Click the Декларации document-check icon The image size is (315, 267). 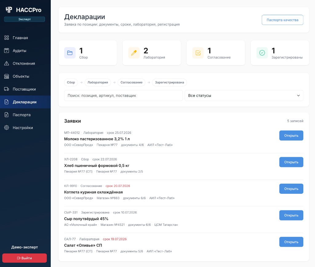pyautogui.click(x=7, y=102)
